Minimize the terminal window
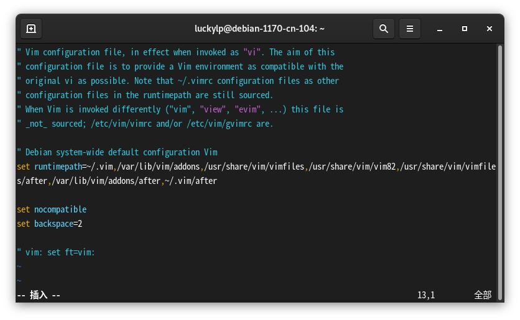This screenshot has width=520, height=320. click(x=440, y=29)
